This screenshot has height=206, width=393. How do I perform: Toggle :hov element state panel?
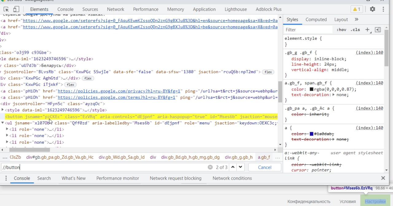click(x=341, y=30)
